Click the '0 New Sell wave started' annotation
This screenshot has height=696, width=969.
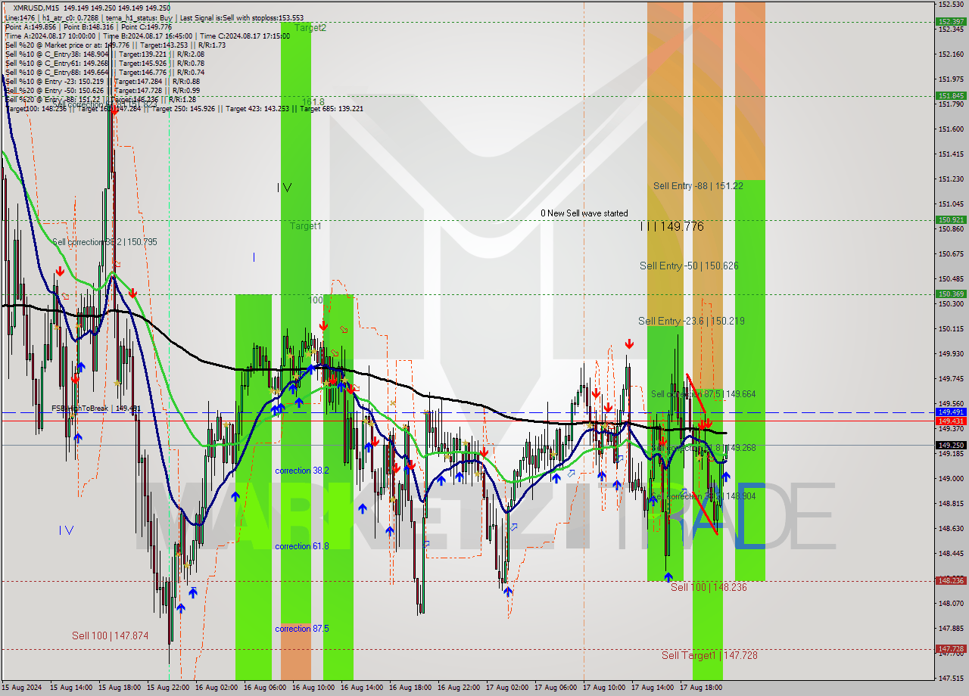(x=584, y=213)
